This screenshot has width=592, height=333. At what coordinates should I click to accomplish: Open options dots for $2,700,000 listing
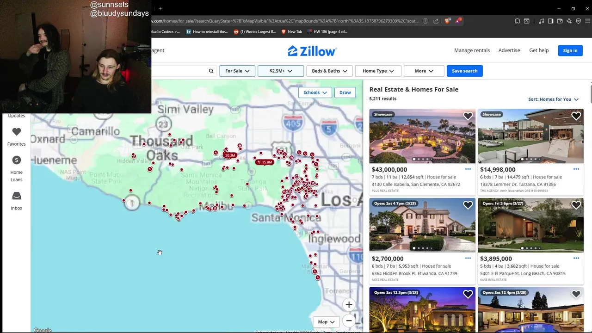tap(468, 258)
